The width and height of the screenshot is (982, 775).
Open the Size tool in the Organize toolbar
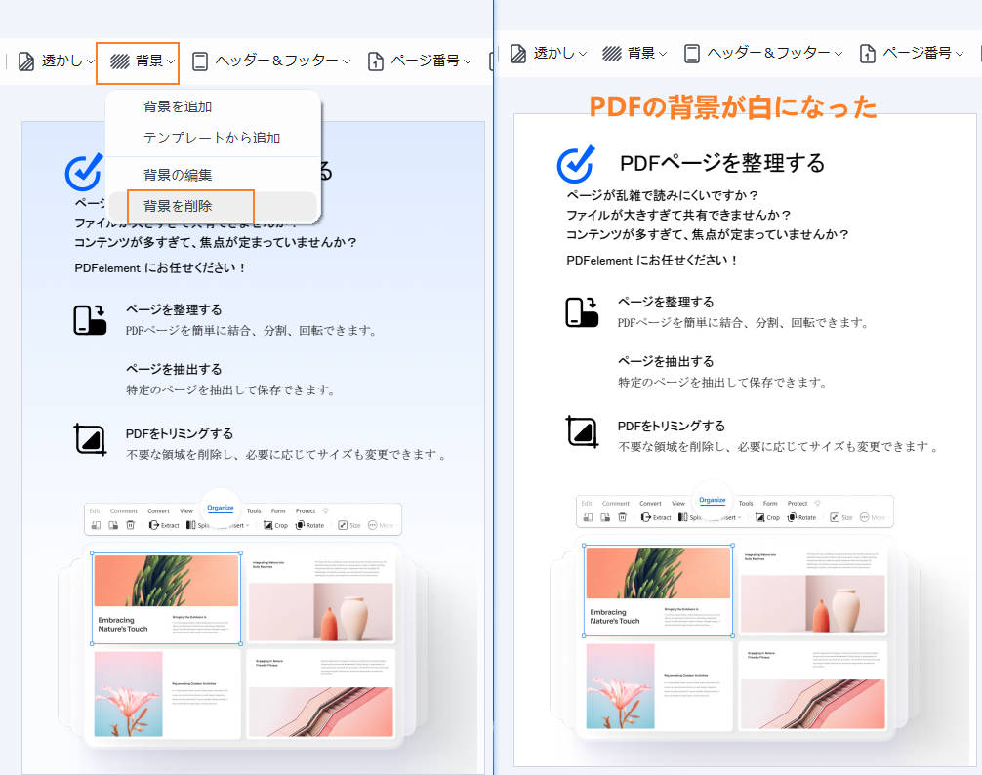352,524
